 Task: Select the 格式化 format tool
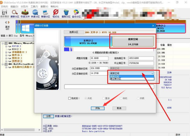tap(56, 14)
